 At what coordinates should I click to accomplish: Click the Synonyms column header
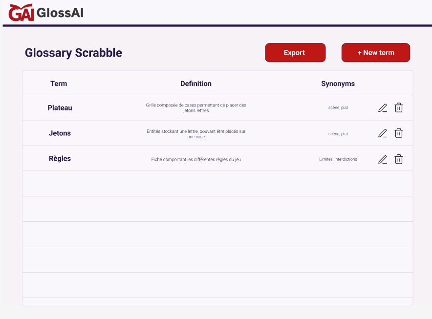coord(338,84)
